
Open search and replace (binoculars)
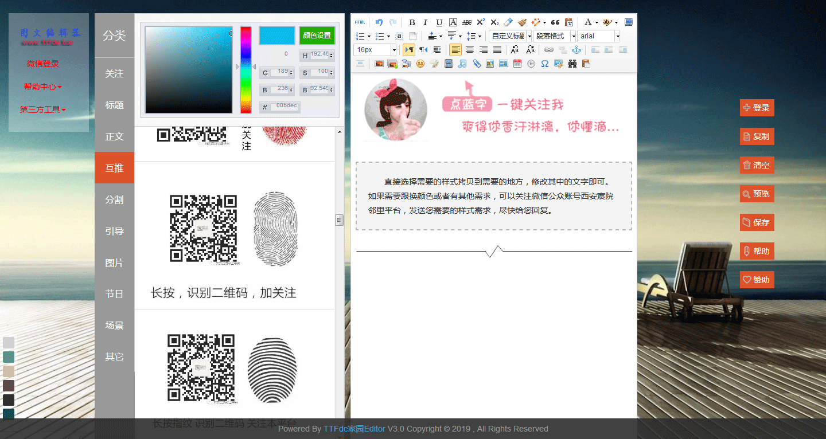pos(572,64)
